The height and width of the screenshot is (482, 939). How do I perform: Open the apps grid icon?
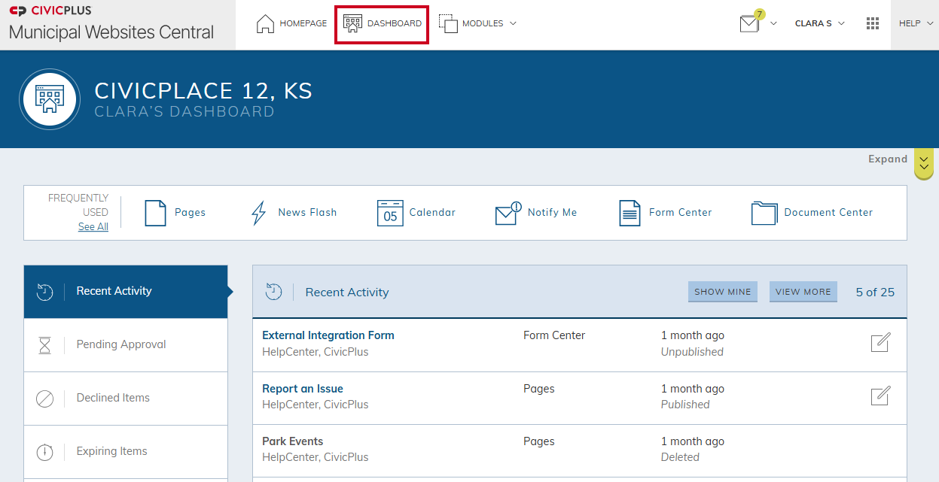click(x=873, y=23)
